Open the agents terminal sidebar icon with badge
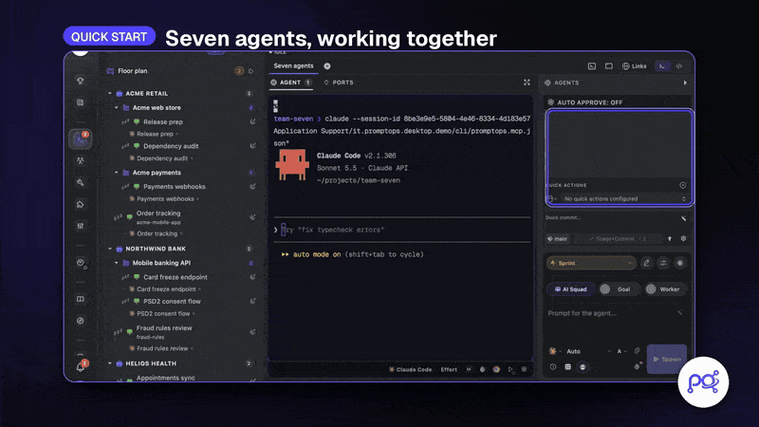The width and height of the screenshot is (759, 427). tap(81, 139)
